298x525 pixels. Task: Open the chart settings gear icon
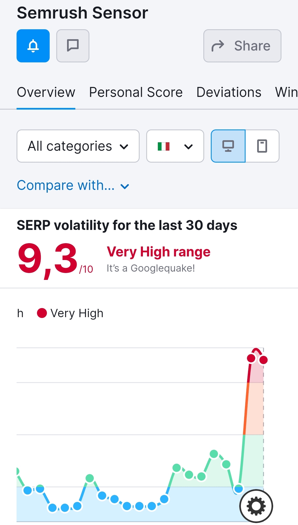256,506
